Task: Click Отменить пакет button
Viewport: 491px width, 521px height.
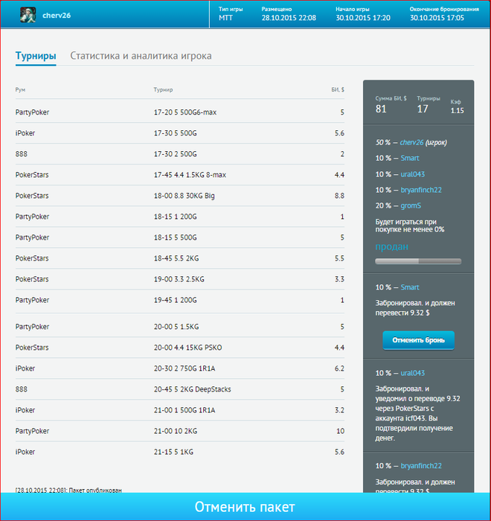Action: [x=245, y=507]
